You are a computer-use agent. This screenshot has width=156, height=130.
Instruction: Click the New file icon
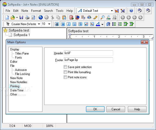(x=7, y=17)
